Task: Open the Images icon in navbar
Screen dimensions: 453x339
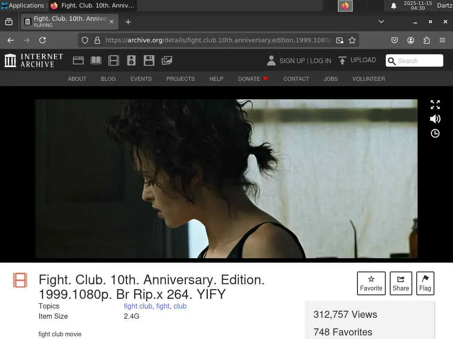Action: tap(167, 60)
